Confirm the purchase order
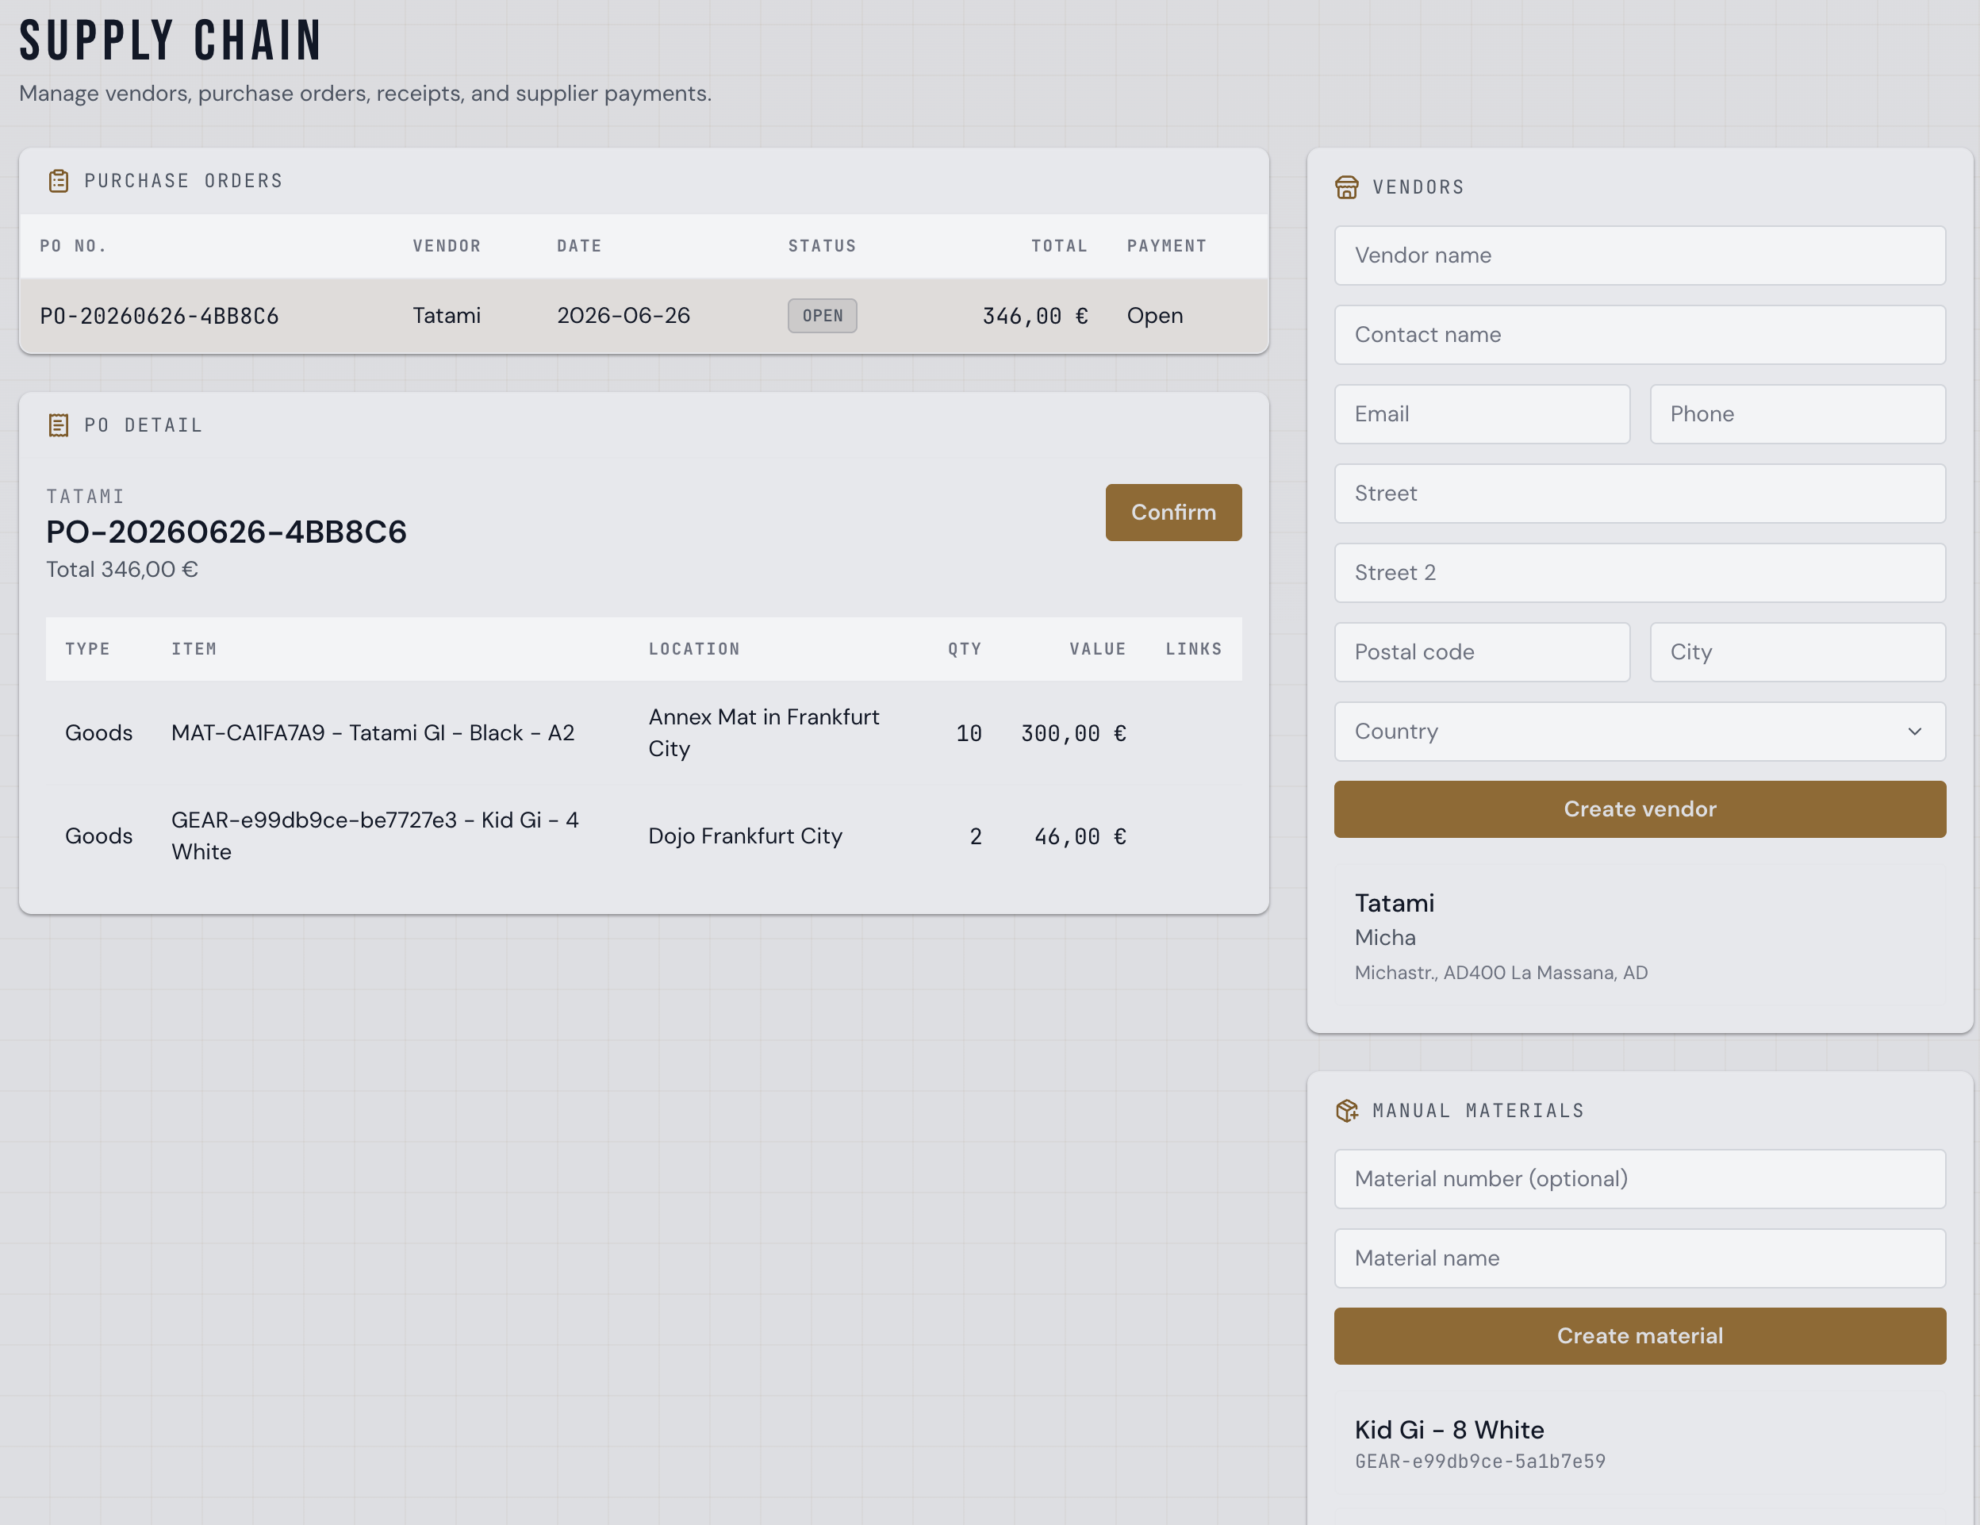This screenshot has height=1525, width=1980. [x=1173, y=513]
